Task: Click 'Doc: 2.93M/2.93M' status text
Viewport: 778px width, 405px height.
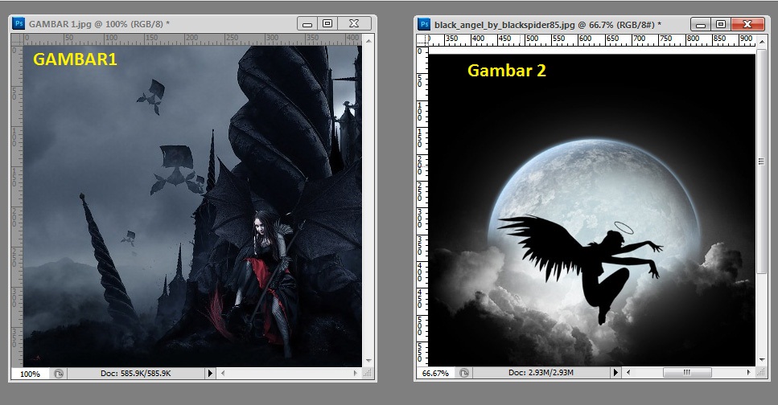Action: click(x=541, y=372)
